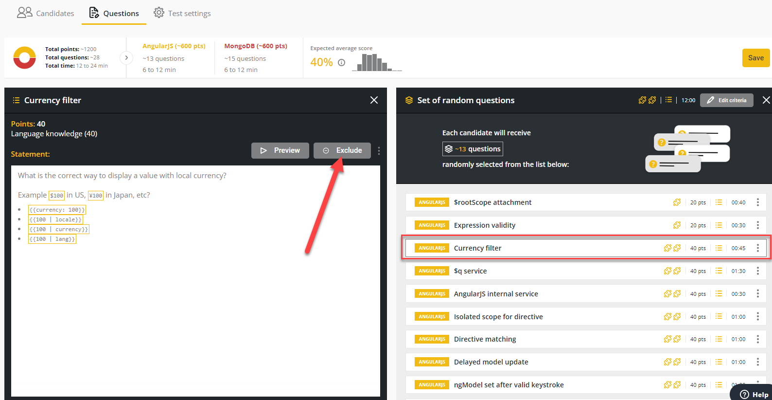Exclude the Currency filter question
The height and width of the screenshot is (400, 772).
point(342,150)
